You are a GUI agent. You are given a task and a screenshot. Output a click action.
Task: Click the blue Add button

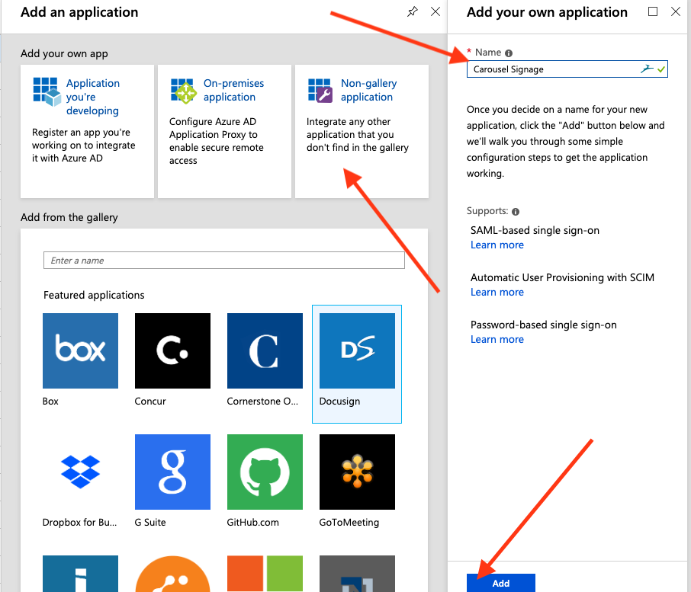pyautogui.click(x=501, y=583)
